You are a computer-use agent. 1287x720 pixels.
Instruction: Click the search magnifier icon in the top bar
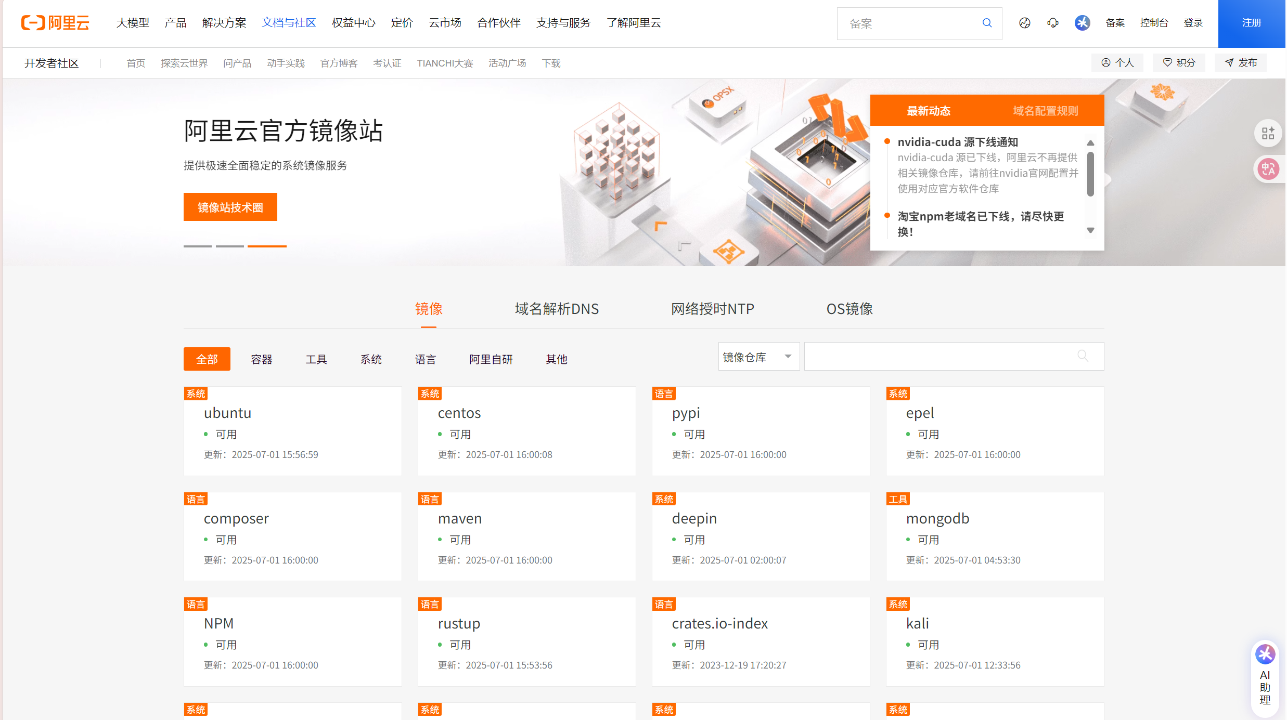pos(987,23)
